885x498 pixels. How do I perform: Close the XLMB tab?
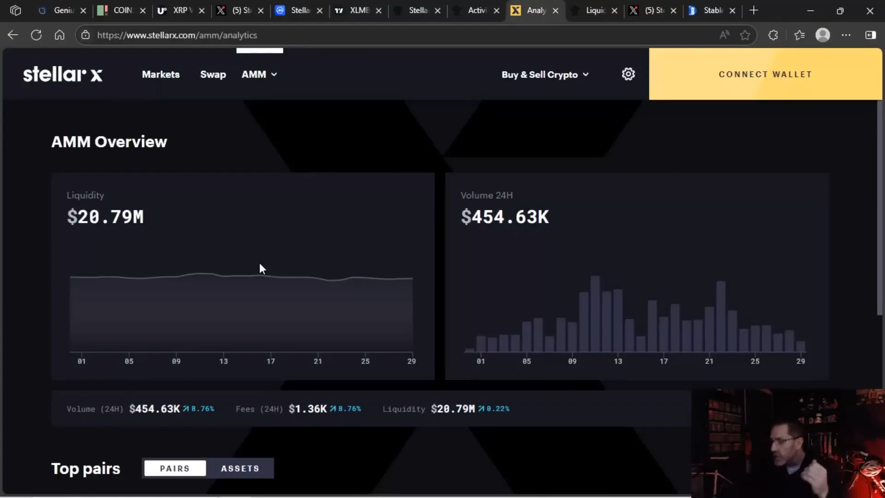pyautogui.click(x=378, y=11)
